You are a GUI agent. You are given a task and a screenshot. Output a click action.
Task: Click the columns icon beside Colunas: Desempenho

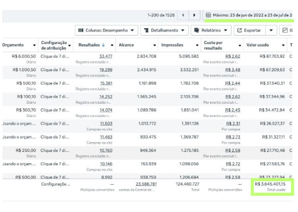tap(81, 30)
